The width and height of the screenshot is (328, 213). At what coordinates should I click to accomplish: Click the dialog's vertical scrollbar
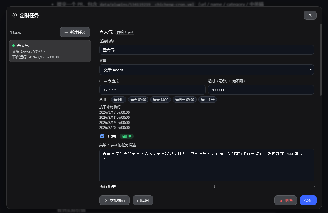click(321, 60)
